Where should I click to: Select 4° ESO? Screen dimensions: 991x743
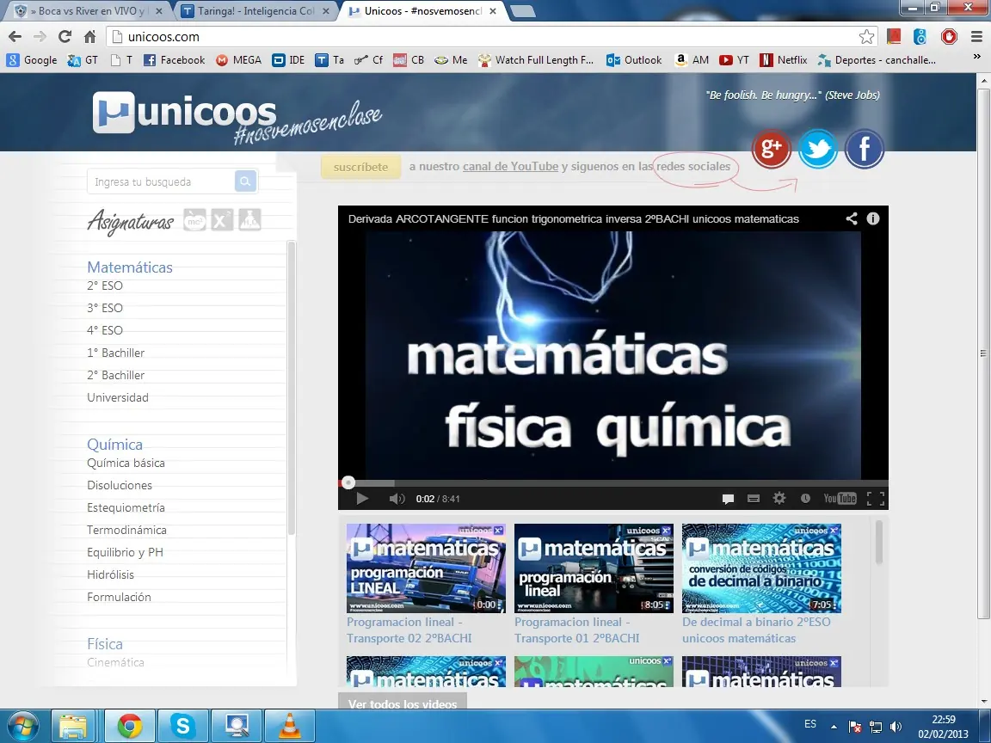pyautogui.click(x=105, y=330)
